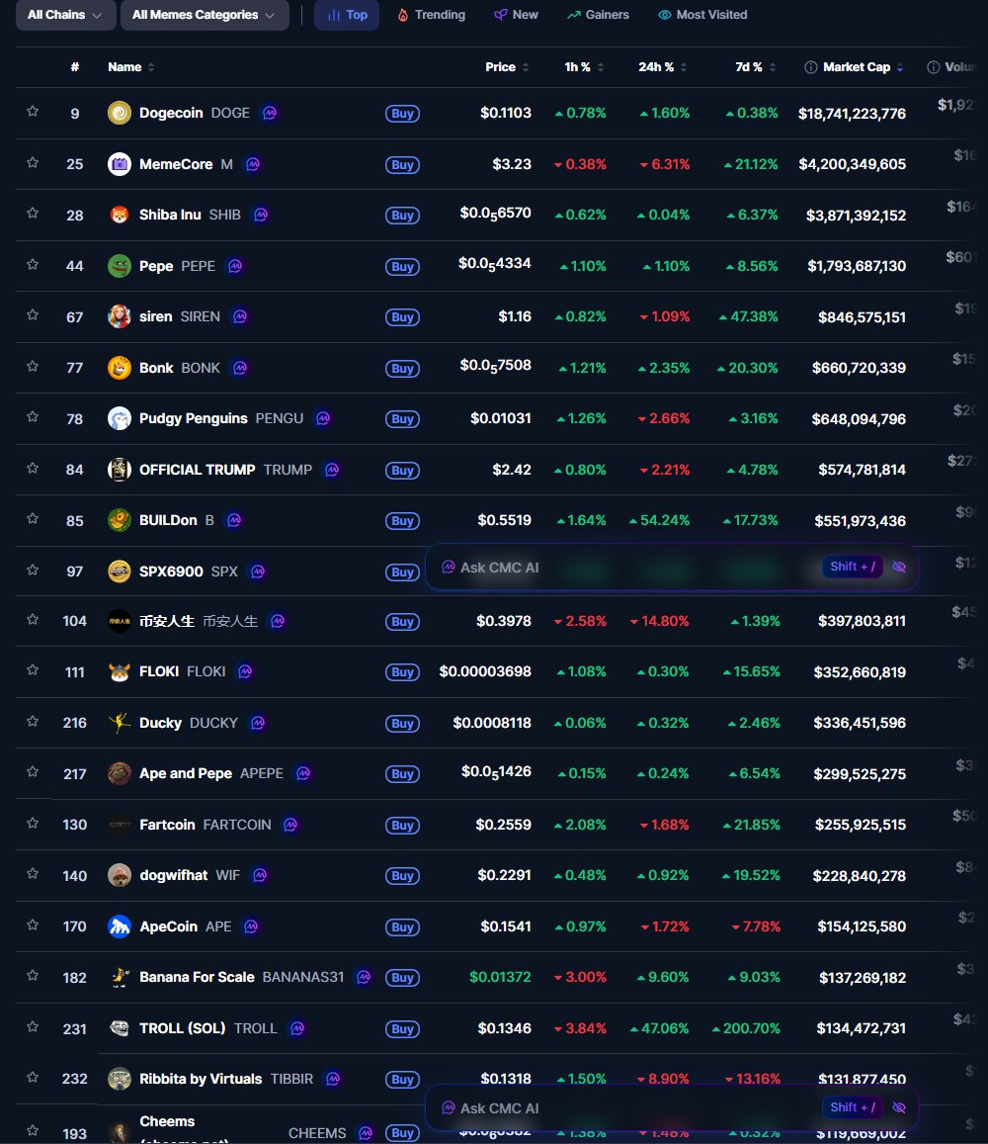
Task: Open the All Chains dropdown
Action: click(x=65, y=15)
